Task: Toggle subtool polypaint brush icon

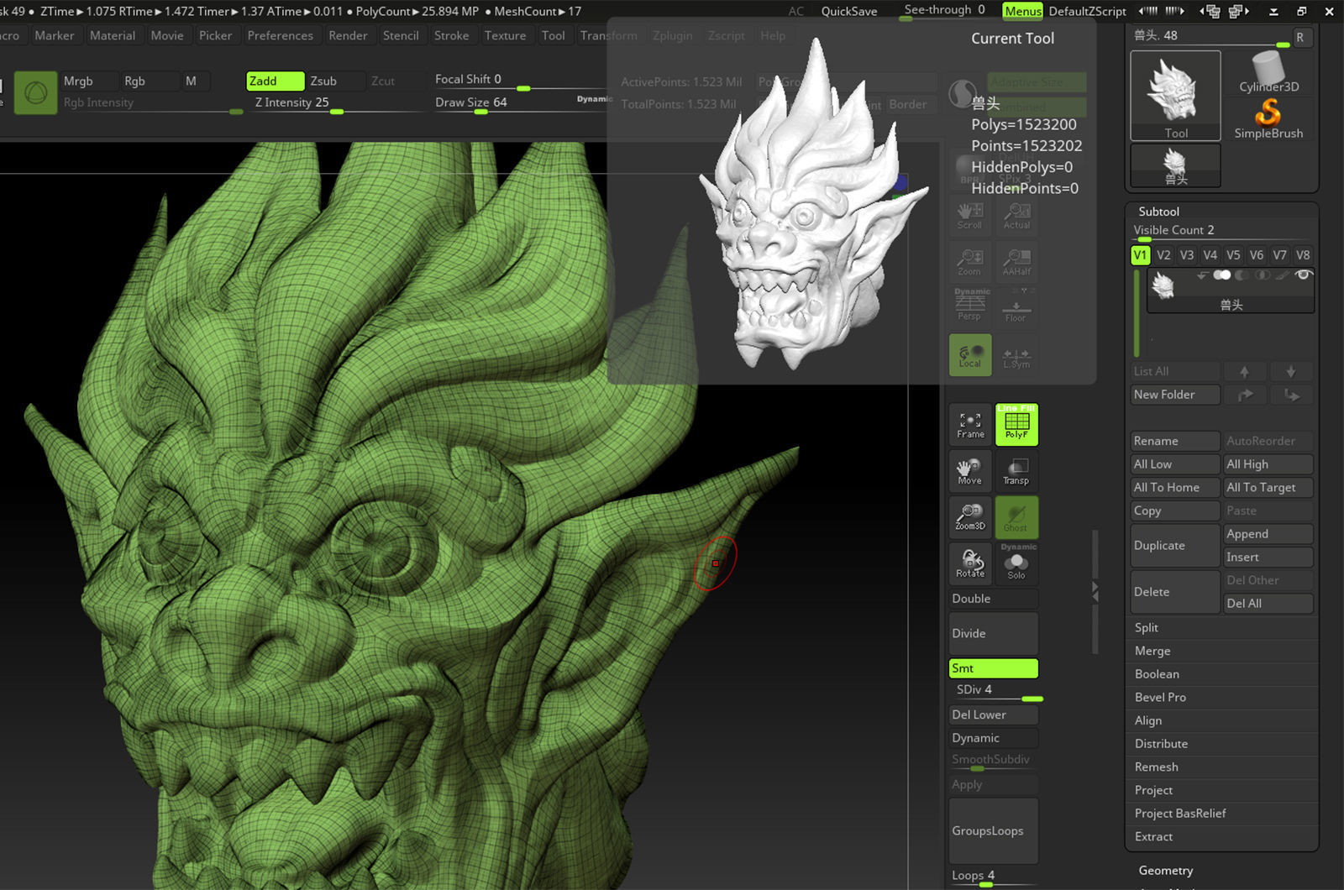Action: pos(1282,275)
